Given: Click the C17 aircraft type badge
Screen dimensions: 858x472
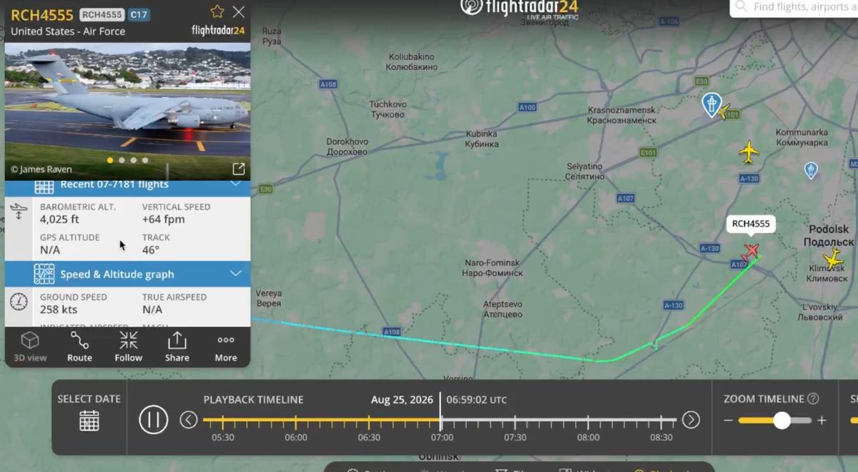Looking at the screenshot, I should click(x=139, y=14).
